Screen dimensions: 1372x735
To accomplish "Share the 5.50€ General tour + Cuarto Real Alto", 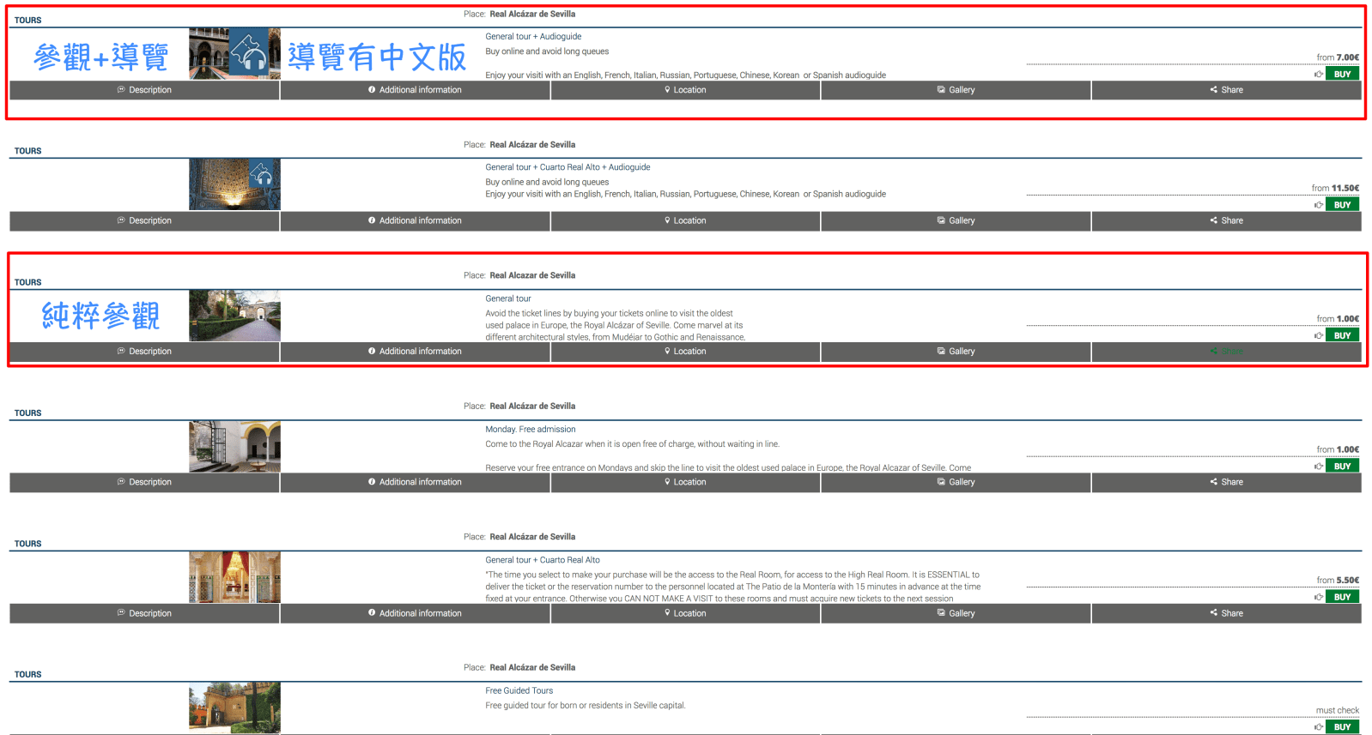I will [1227, 613].
